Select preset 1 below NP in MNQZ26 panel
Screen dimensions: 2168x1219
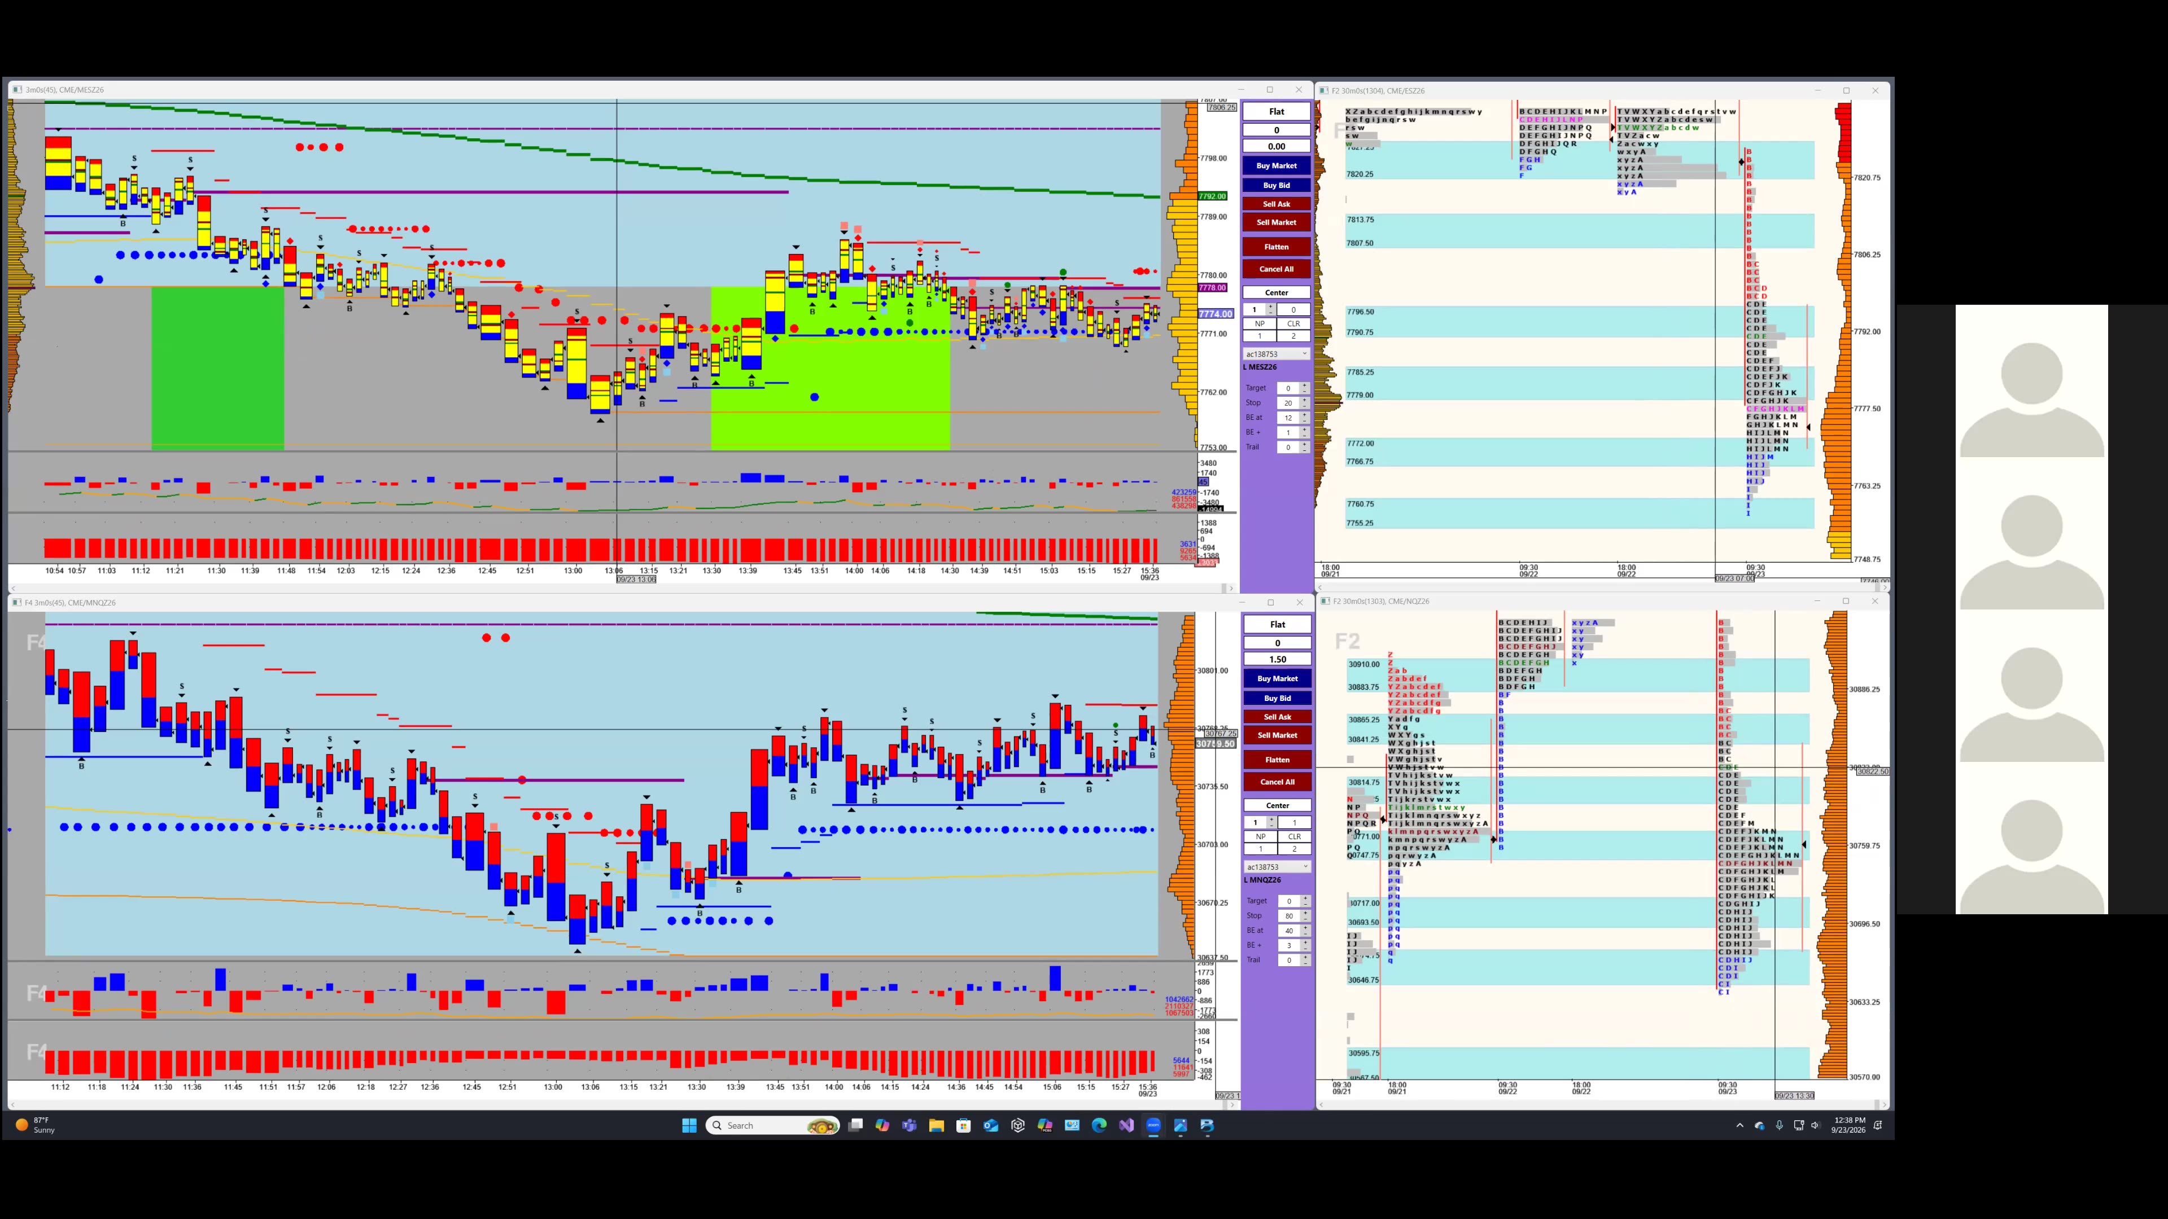[1261, 849]
